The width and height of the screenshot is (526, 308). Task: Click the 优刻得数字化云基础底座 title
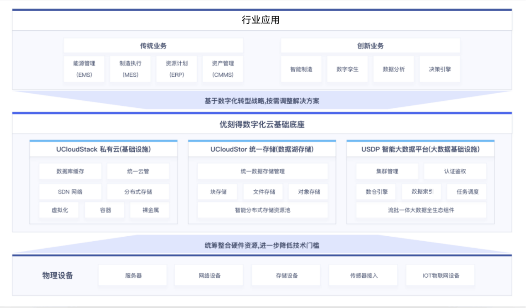point(262,124)
